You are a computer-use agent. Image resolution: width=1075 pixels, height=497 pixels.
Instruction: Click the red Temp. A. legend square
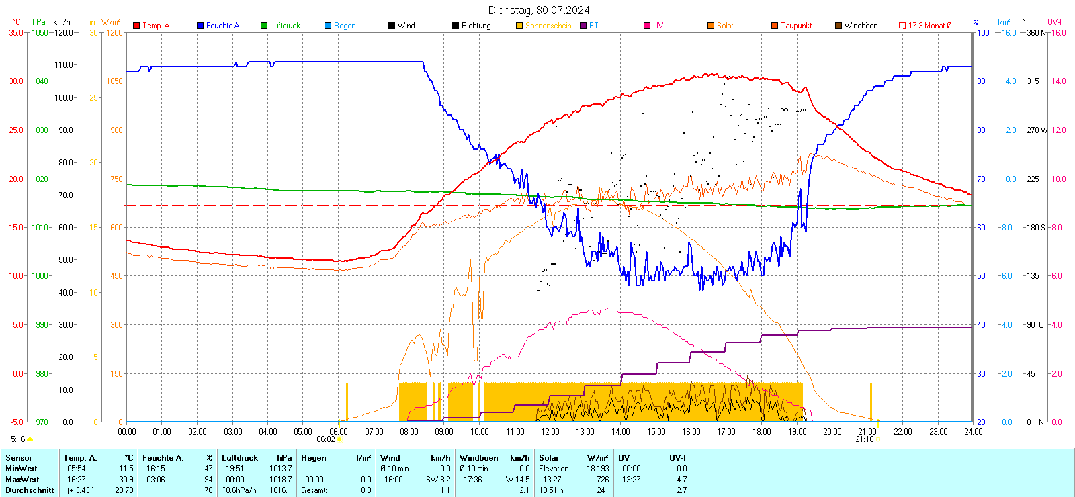point(136,26)
